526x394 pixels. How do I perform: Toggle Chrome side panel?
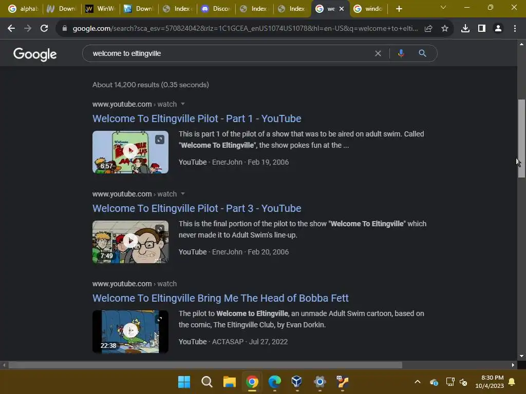pos(482,29)
